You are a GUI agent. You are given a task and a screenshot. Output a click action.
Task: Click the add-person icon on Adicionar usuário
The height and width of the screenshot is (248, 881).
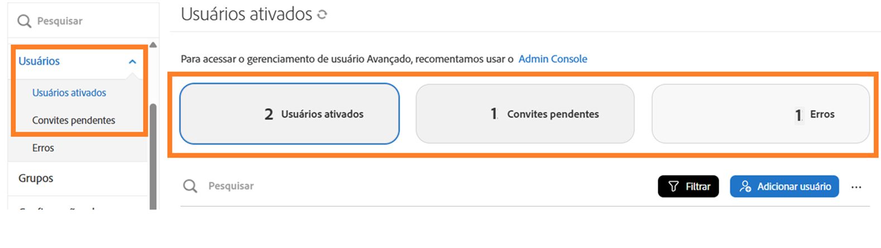coord(745,187)
